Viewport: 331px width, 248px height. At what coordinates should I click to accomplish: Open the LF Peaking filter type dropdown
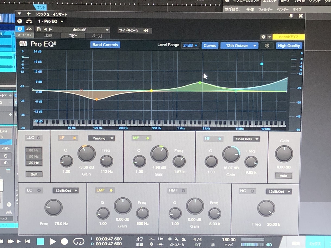pyautogui.click(x=101, y=138)
